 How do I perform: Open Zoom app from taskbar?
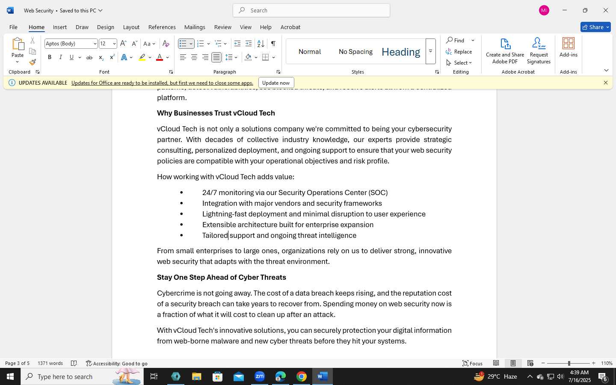(x=260, y=376)
